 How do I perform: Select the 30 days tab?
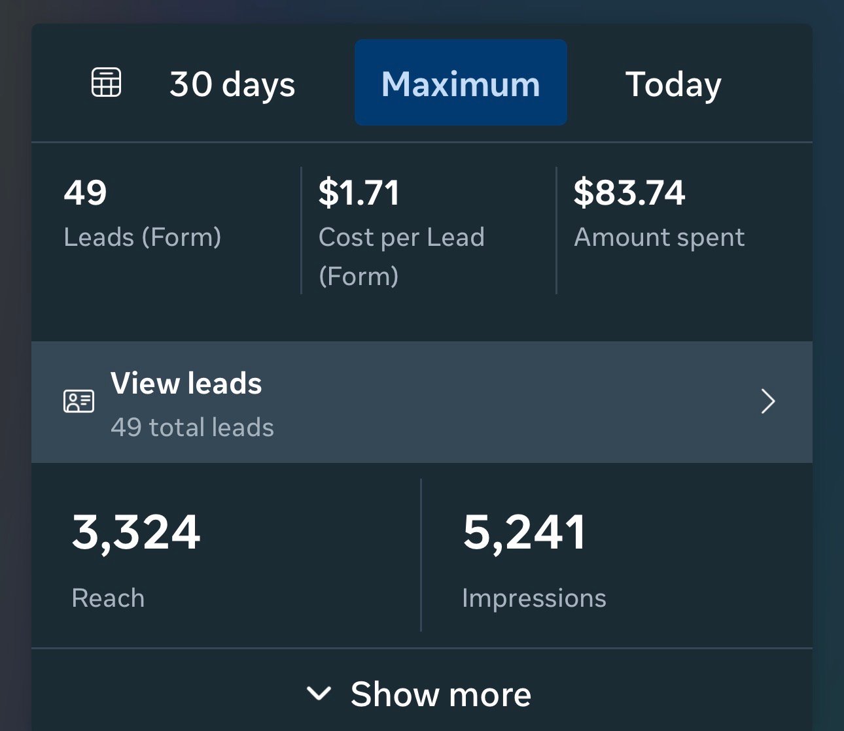click(232, 84)
